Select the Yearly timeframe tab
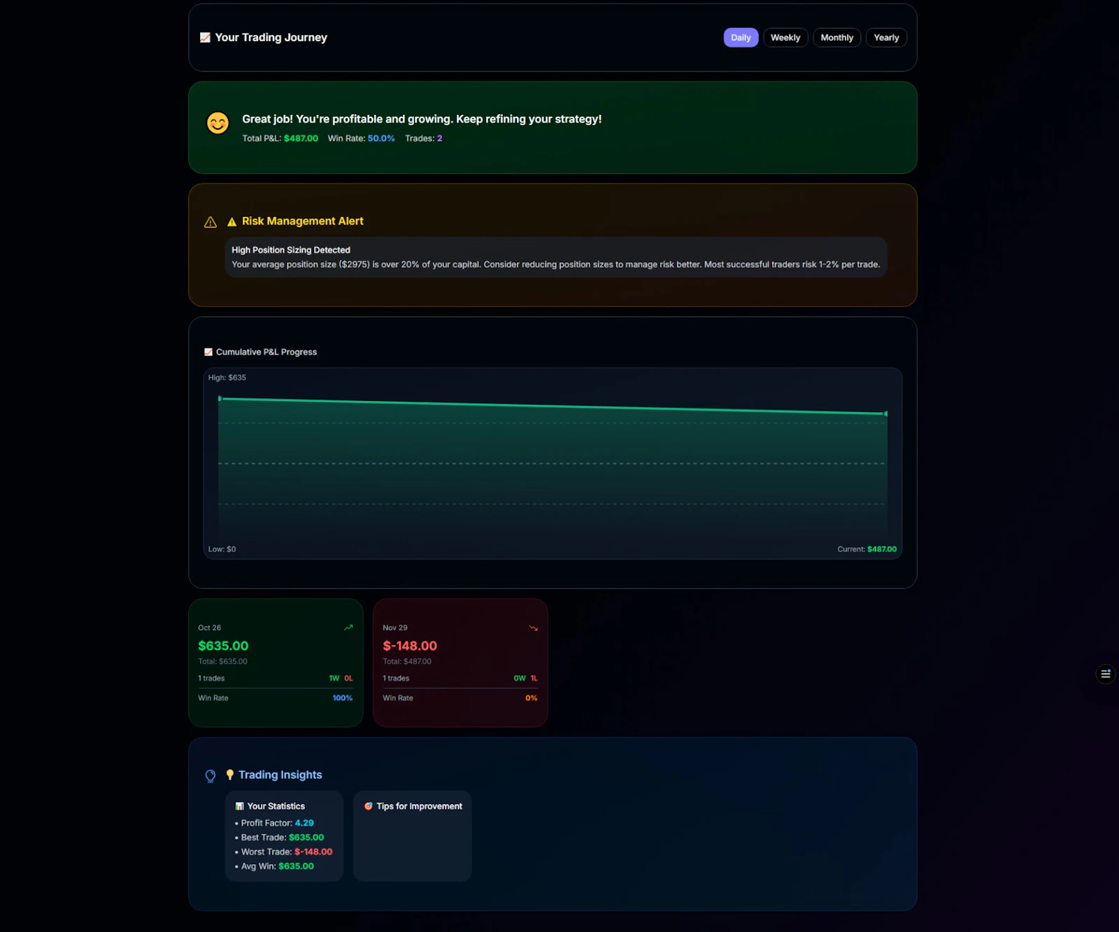Screen dimensions: 1119x932 tap(886, 38)
